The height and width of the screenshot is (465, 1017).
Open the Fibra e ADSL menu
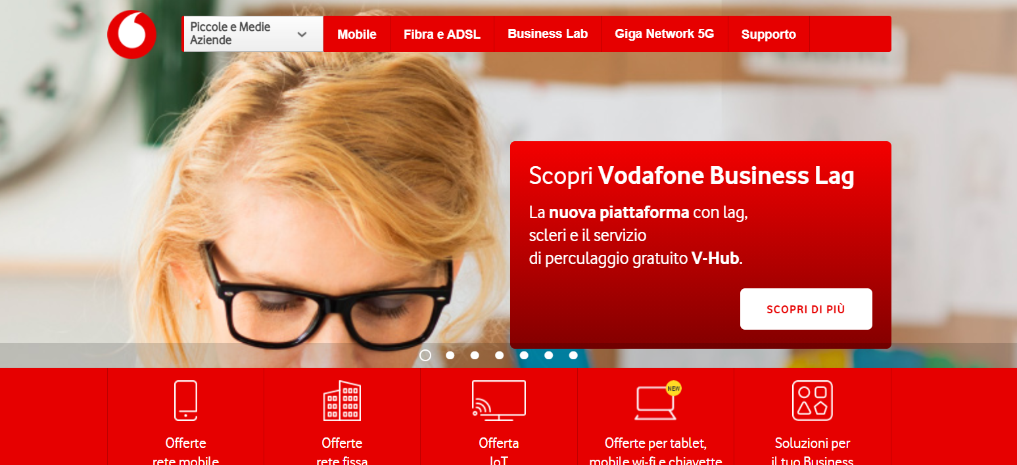click(x=442, y=34)
